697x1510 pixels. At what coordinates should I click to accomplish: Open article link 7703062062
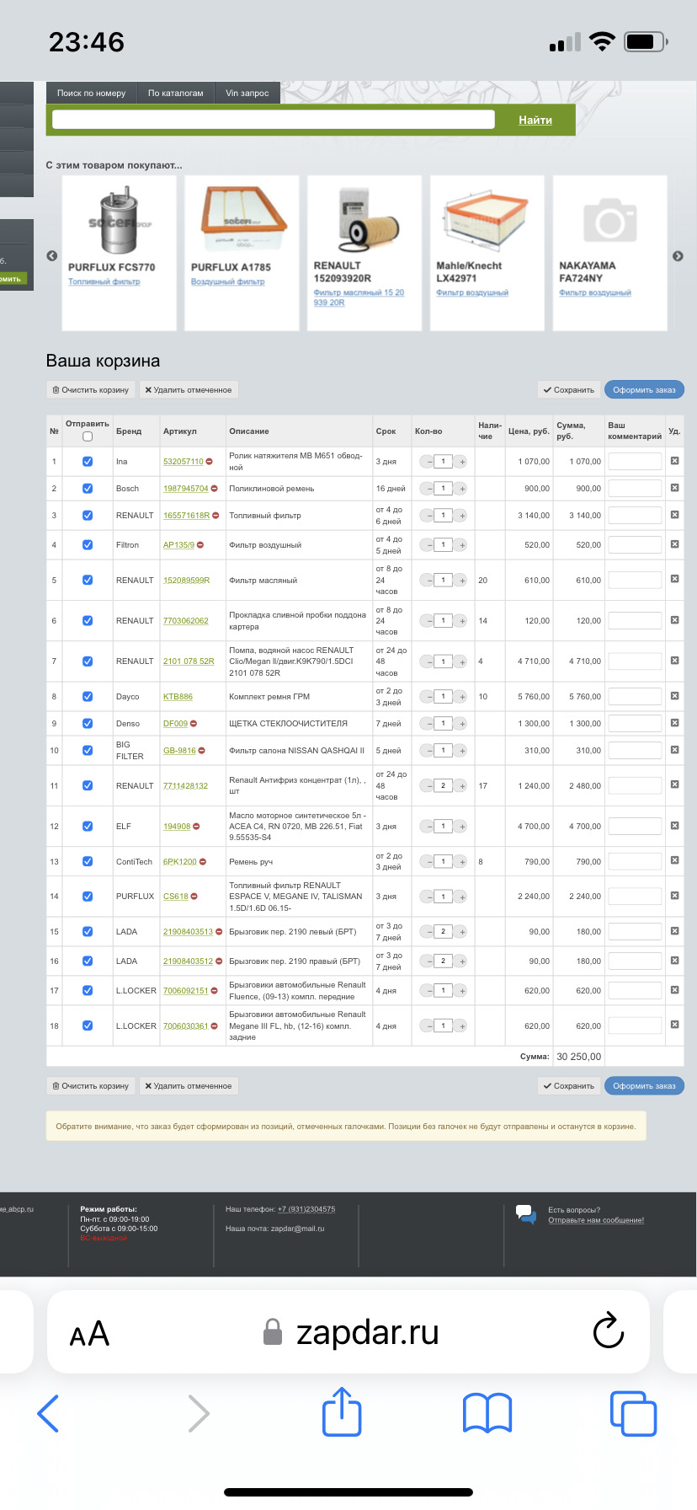pos(186,621)
